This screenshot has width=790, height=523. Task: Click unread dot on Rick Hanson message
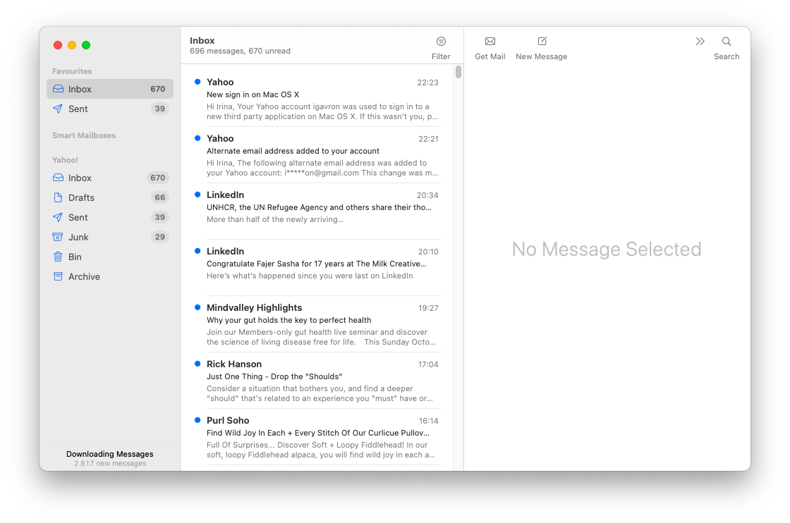197,364
